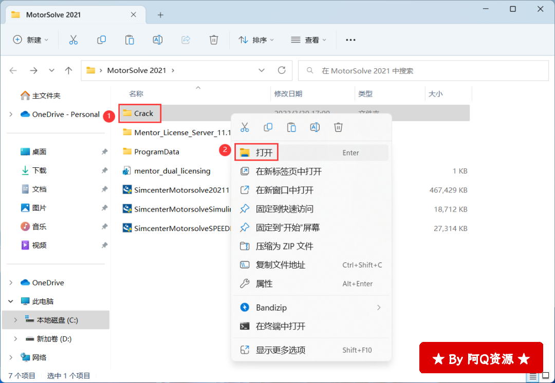Open a new File Explorer tab
Image resolution: width=555 pixels, height=383 pixels.
point(160,15)
